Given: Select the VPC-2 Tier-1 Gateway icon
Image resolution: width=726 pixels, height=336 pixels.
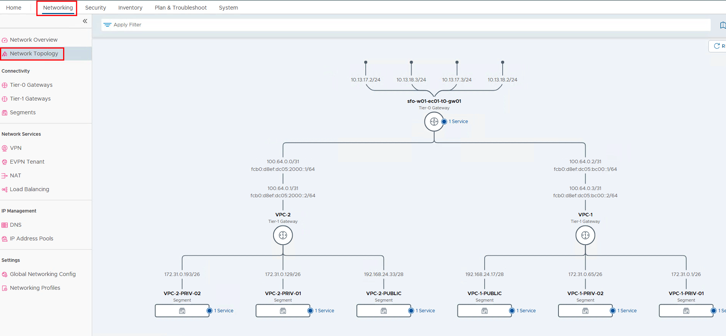Looking at the screenshot, I should pyautogui.click(x=283, y=235).
